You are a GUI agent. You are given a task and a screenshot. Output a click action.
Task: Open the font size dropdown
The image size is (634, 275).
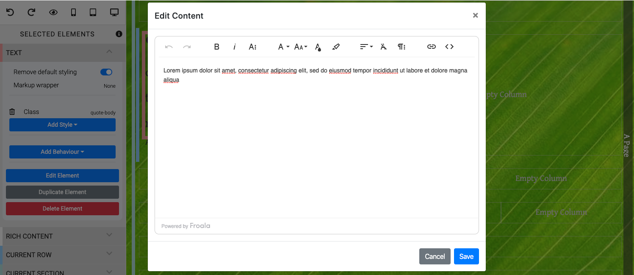point(301,47)
